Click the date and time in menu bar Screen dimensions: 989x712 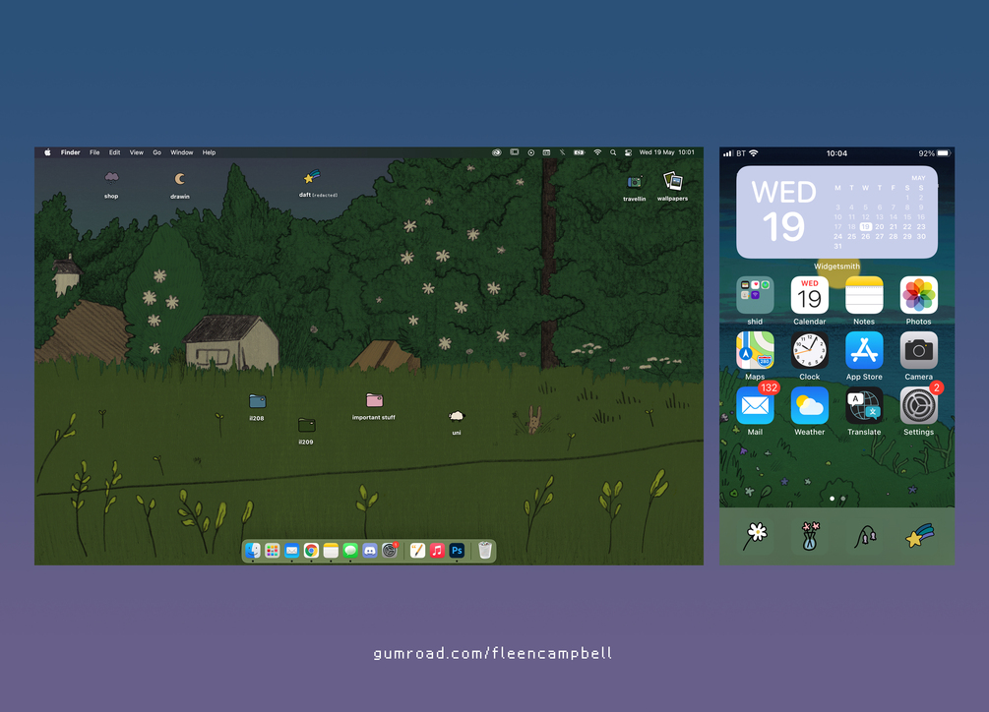(666, 152)
